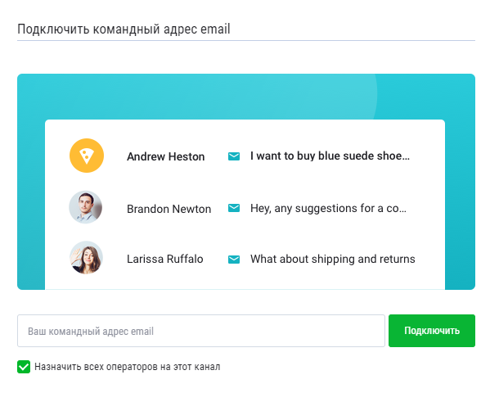This screenshot has width=490, height=393.
Task: Select the Andrew Heston name
Action: tap(165, 156)
